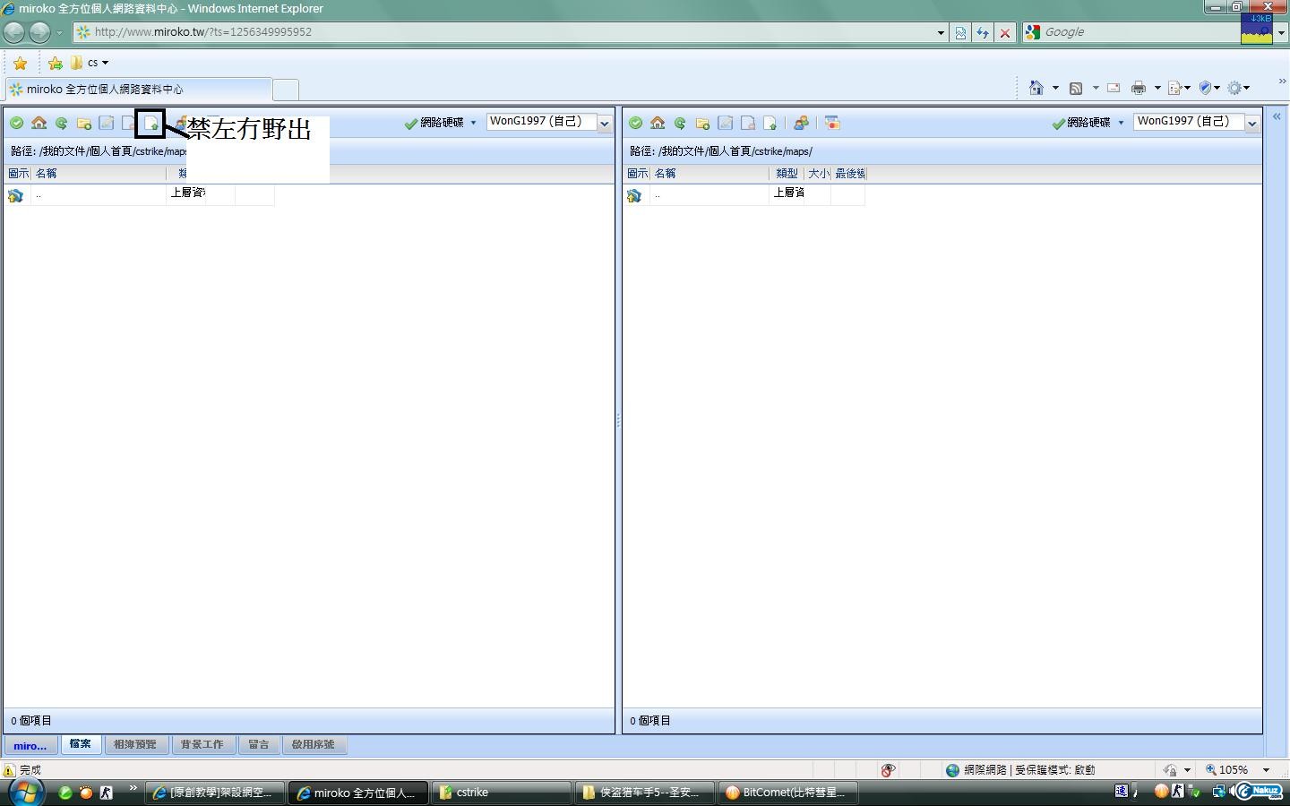Screen dimensions: 1290x806
Task: Select the right panel '上層資' type cell
Action: [788, 193]
